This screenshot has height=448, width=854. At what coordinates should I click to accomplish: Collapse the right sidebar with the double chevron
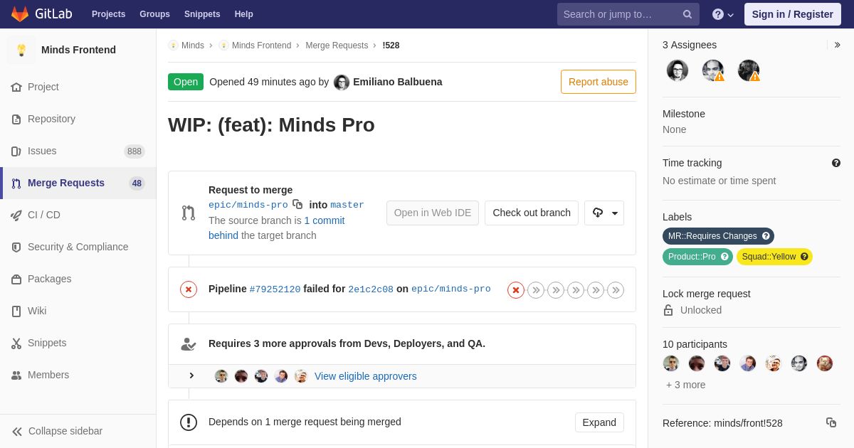tap(837, 45)
